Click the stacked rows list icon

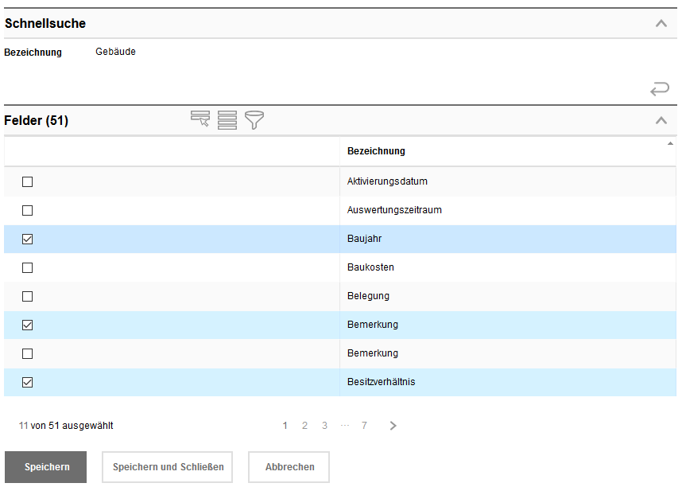(227, 120)
